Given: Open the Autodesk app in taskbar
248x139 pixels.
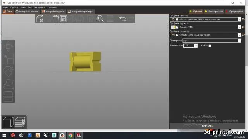Looking at the screenshot, I should (38, 136).
